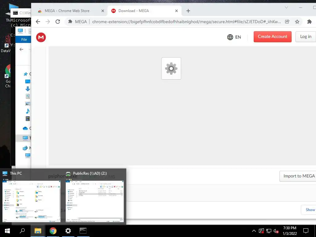
Task: Click Command Prompt on the taskbar
Action: tap(83, 231)
